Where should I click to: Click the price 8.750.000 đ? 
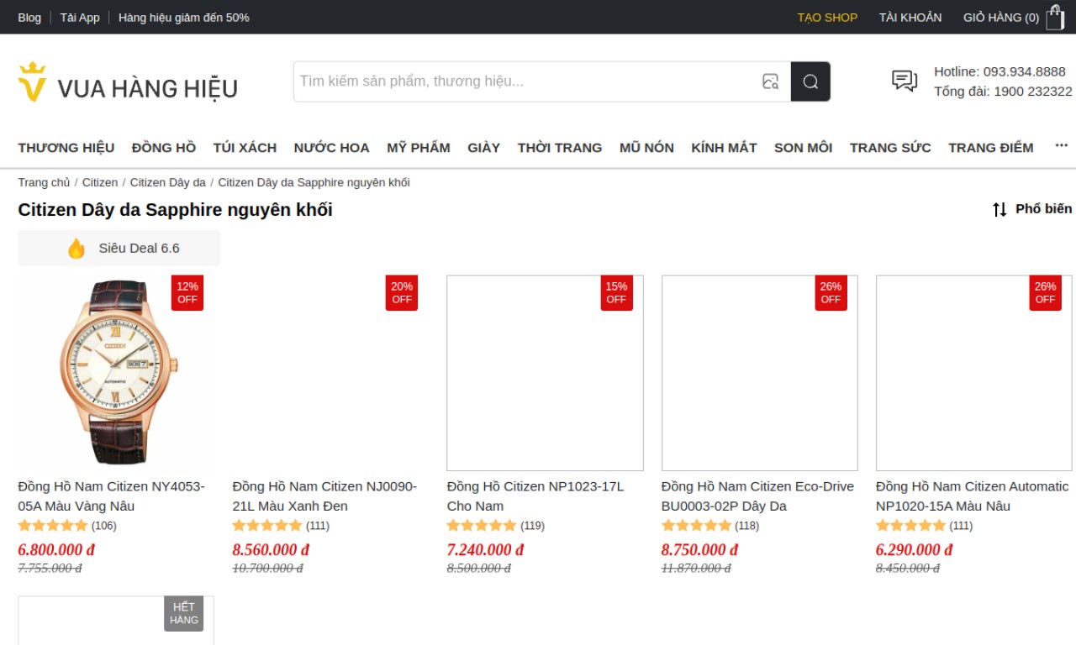click(699, 550)
